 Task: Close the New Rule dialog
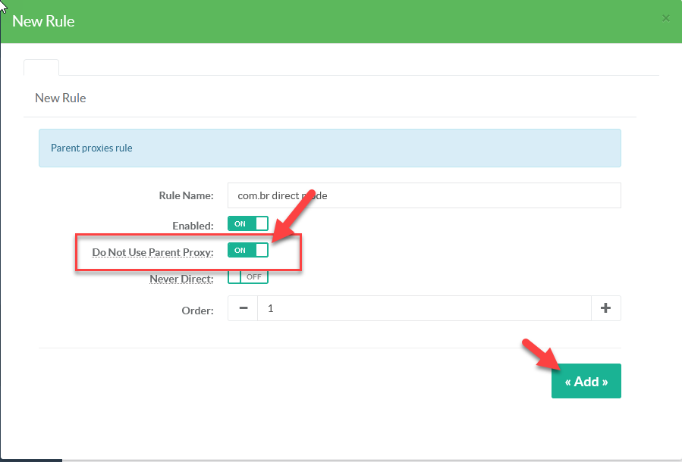[x=665, y=18]
